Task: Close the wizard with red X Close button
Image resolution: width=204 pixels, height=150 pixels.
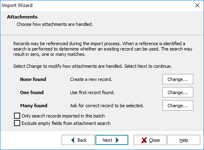Action: point(150,140)
